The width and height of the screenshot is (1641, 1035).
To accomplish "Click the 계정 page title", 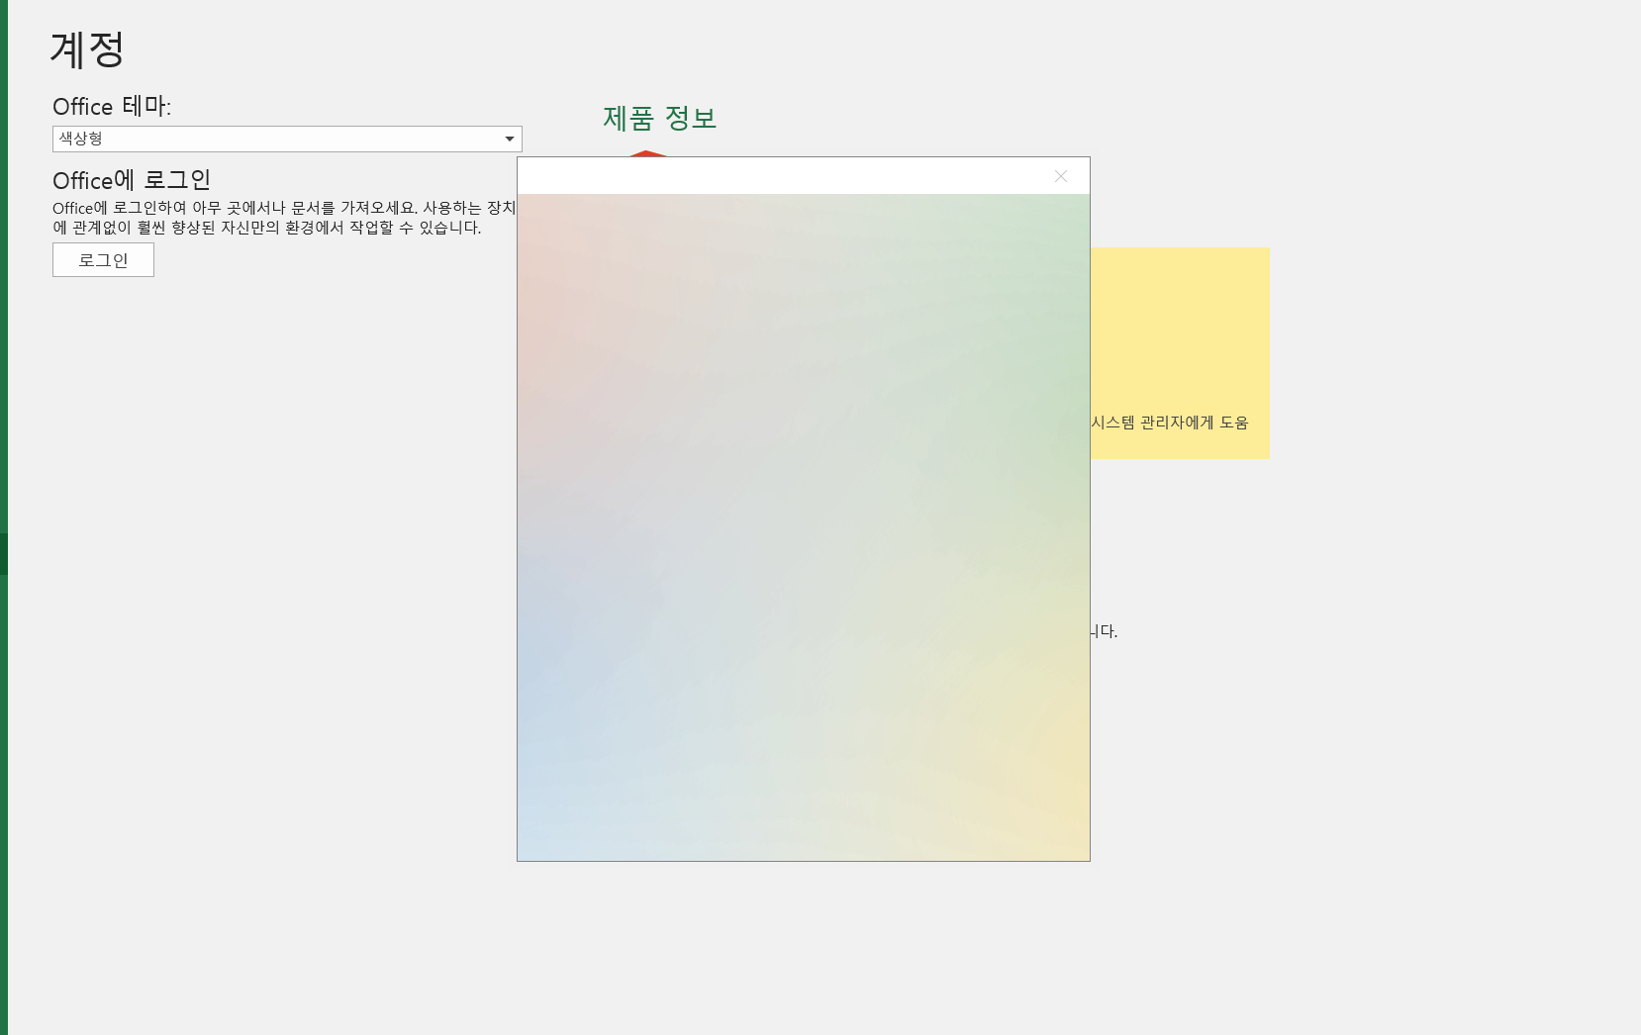I will tap(88, 49).
